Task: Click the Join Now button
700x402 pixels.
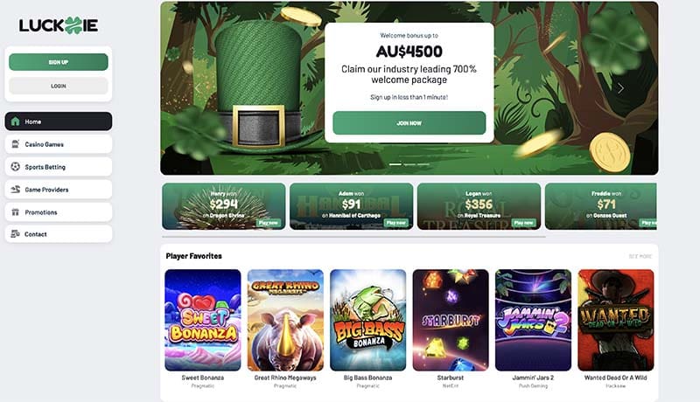Action: (x=409, y=123)
